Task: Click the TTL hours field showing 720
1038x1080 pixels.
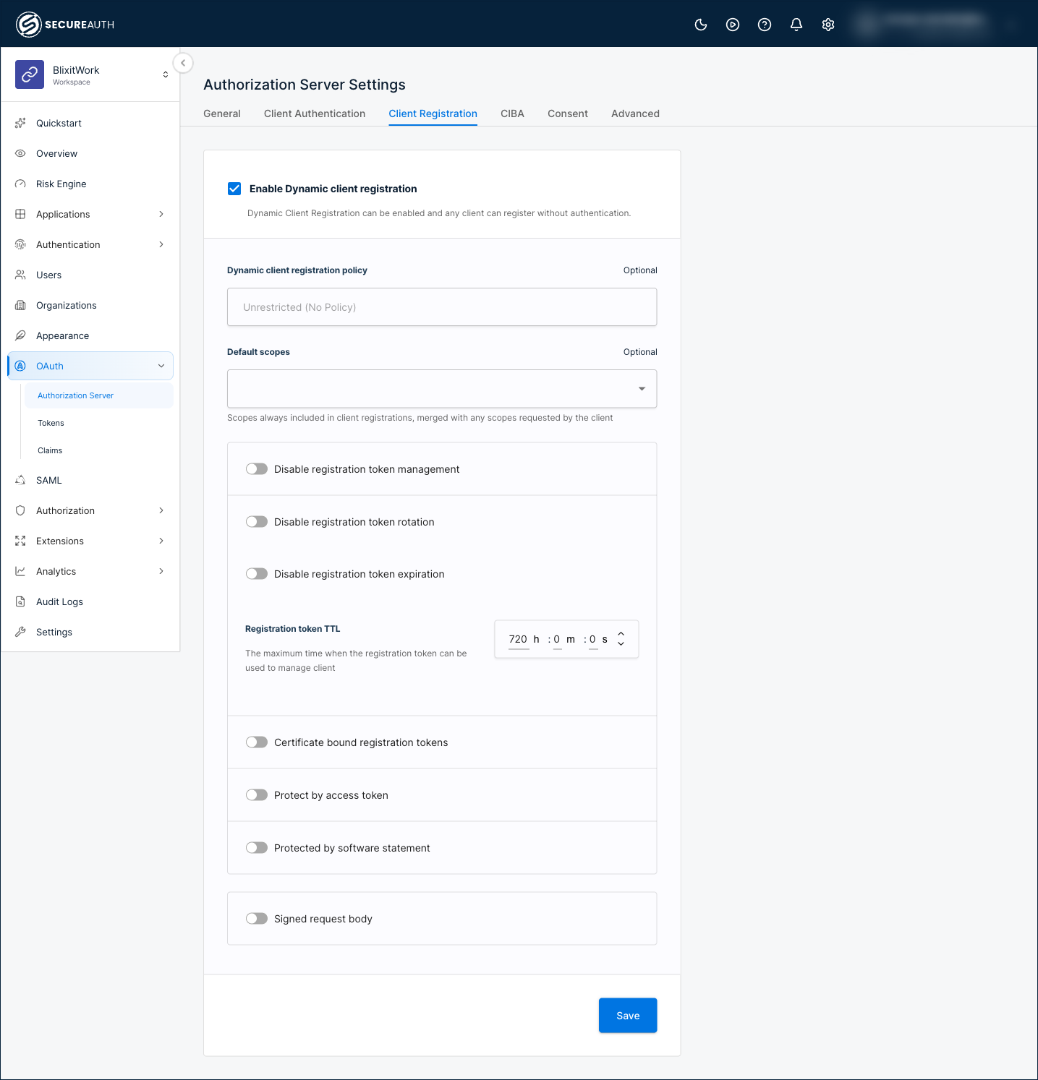Action: click(x=518, y=639)
